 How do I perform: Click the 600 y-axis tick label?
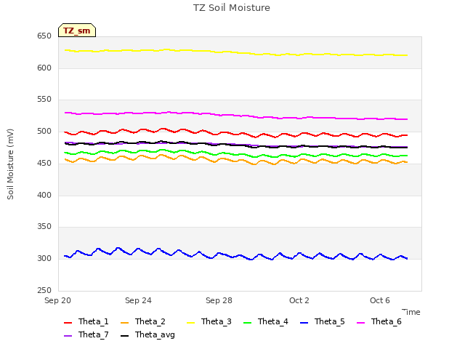pyautogui.click(x=44, y=68)
